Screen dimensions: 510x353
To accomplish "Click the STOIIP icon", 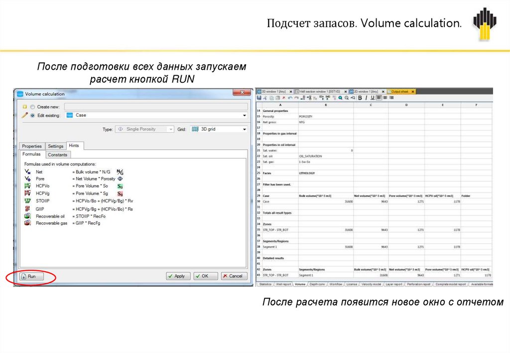I will coord(28,201).
